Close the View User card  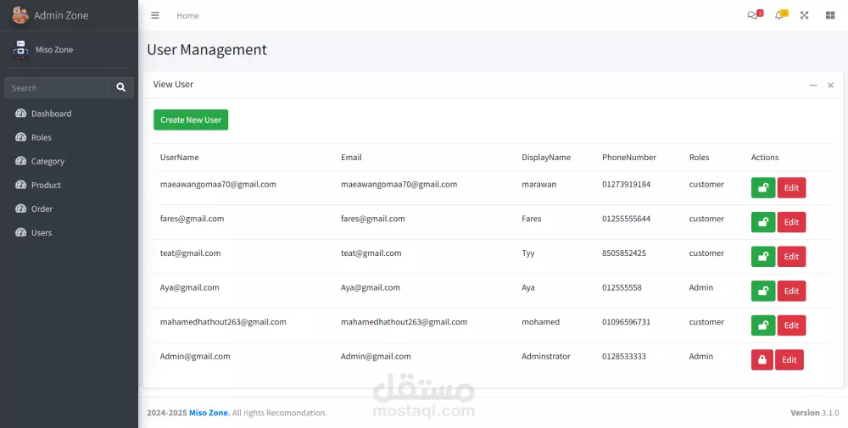point(831,86)
